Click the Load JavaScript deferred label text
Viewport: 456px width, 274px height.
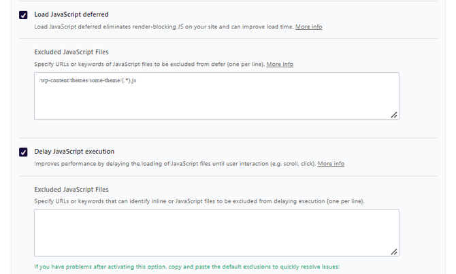coord(71,14)
